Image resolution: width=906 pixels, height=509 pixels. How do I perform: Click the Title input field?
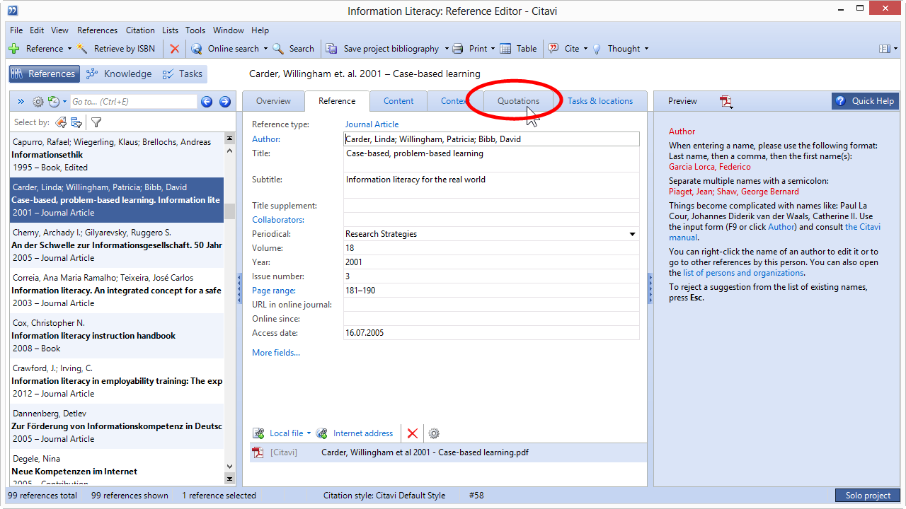(491, 153)
